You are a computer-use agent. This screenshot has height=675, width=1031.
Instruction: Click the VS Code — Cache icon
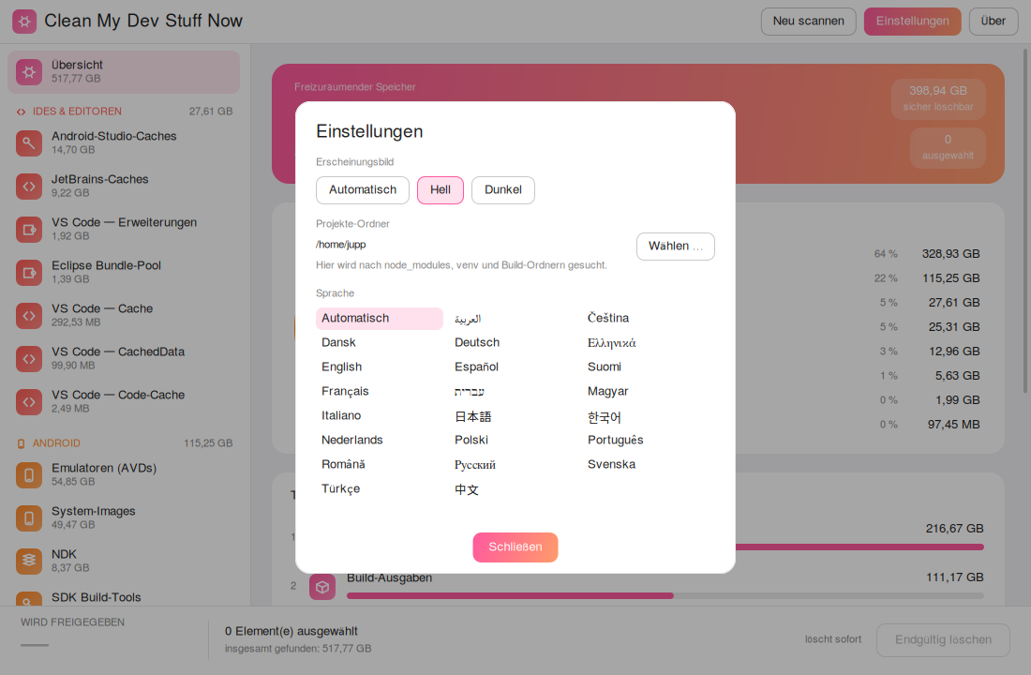pyautogui.click(x=29, y=316)
